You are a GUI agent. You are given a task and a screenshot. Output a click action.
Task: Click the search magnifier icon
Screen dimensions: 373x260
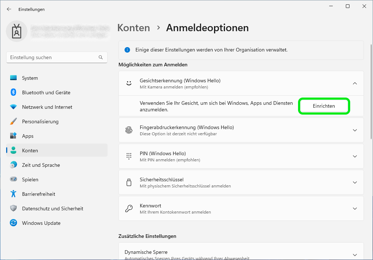pyautogui.click(x=101, y=57)
